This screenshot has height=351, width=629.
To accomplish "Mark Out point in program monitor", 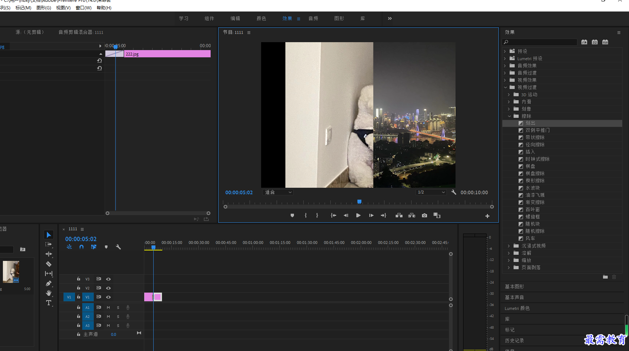I will [x=317, y=216].
